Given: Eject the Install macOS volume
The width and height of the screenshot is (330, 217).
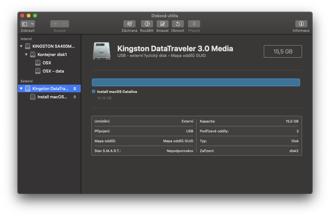Looking at the screenshot, I should point(75,97).
